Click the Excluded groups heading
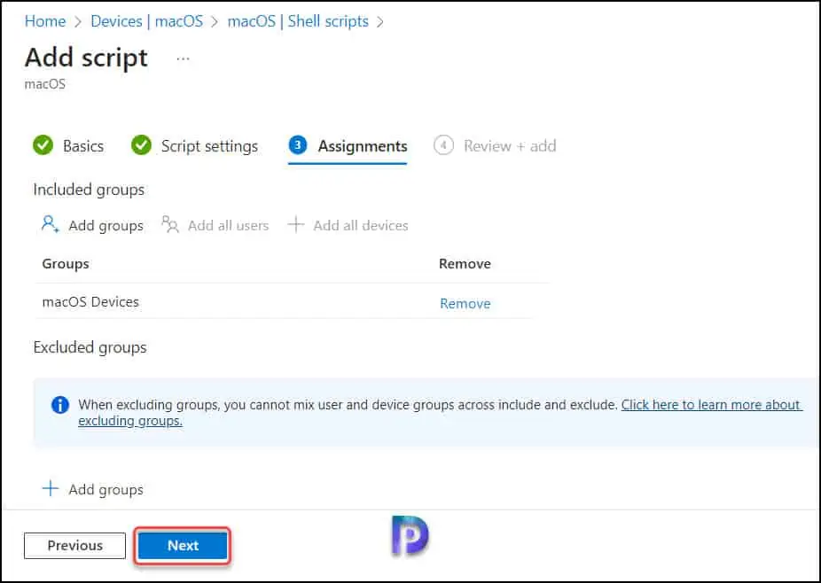Image resolution: width=821 pixels, height=583 pixels. click(x=90, y=347)
